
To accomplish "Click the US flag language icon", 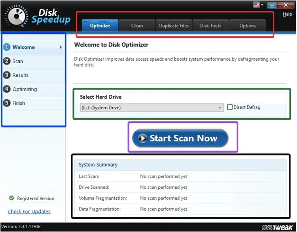I will tap(256, 5).
